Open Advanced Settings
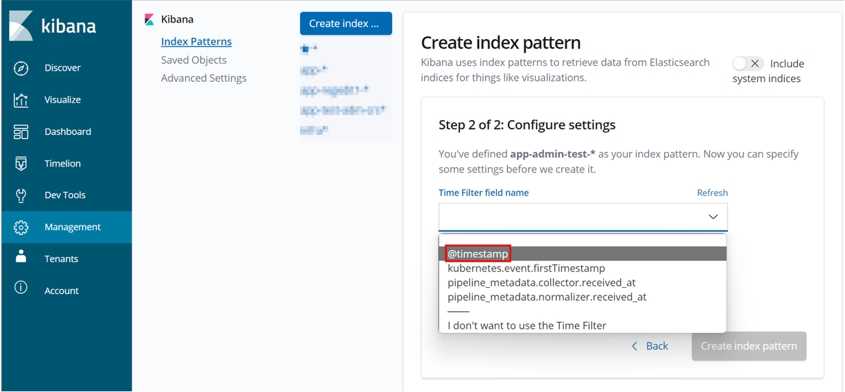 click(204, 78)
